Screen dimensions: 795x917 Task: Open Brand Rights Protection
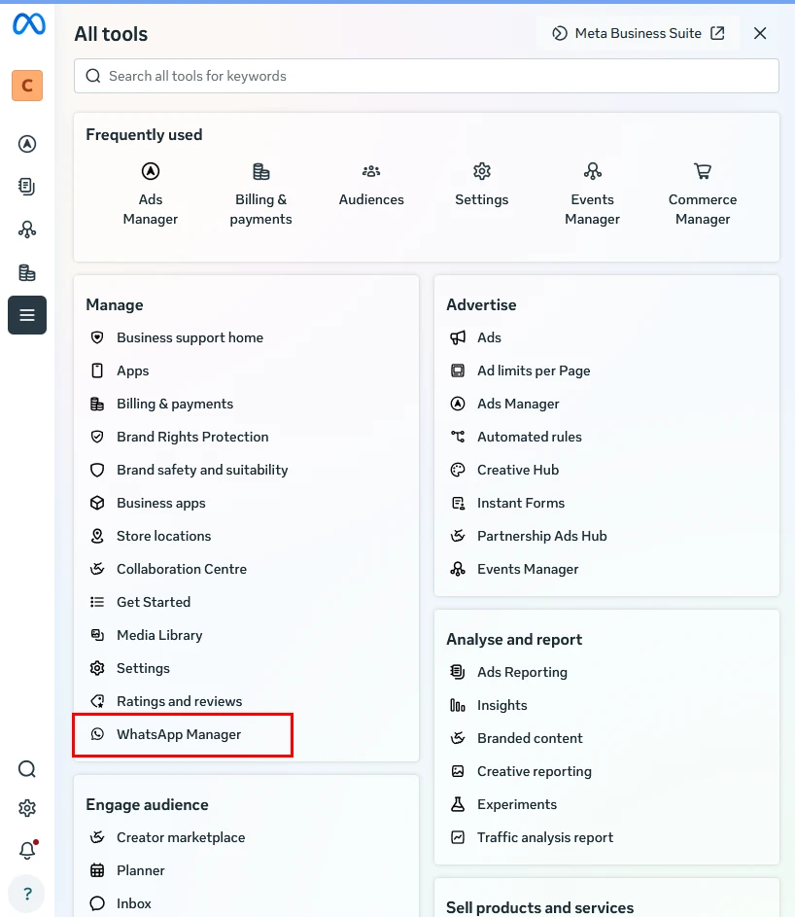point(192,437)
